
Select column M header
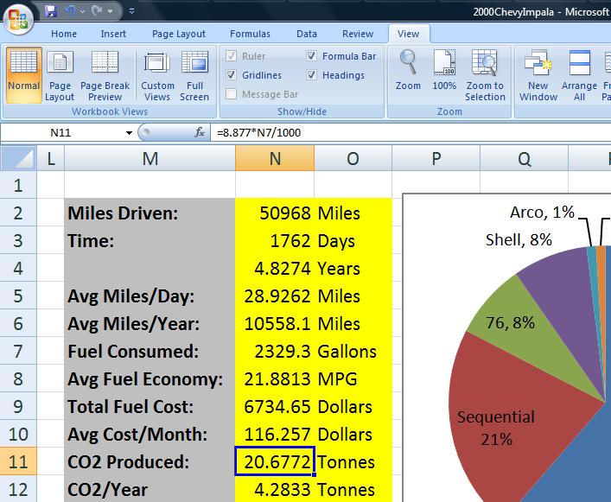pos(150,158)
